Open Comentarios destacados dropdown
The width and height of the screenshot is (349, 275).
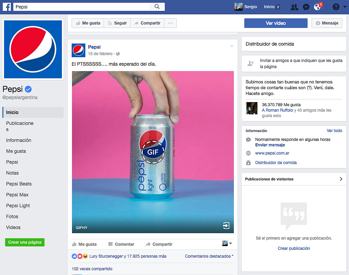tap(209, 256)
